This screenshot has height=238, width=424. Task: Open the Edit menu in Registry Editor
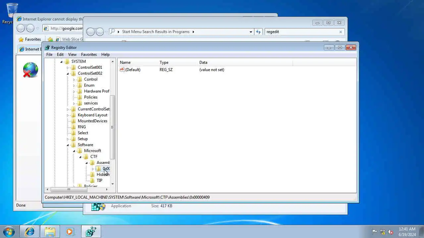pyautogui.click(x=60, y=55)
